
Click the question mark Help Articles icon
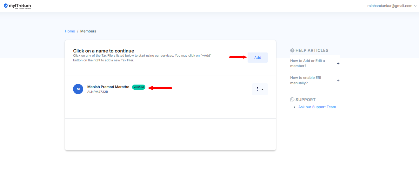tap(292, 50)
